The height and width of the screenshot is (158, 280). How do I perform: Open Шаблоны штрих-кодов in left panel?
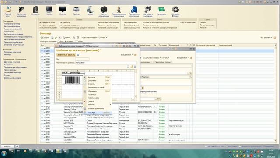pos(12,78)
